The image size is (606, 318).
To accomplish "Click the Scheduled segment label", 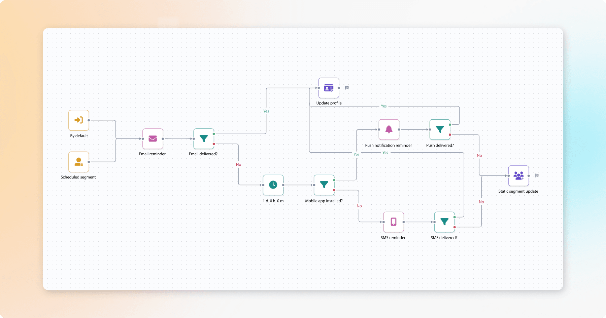I will [78, 177].
